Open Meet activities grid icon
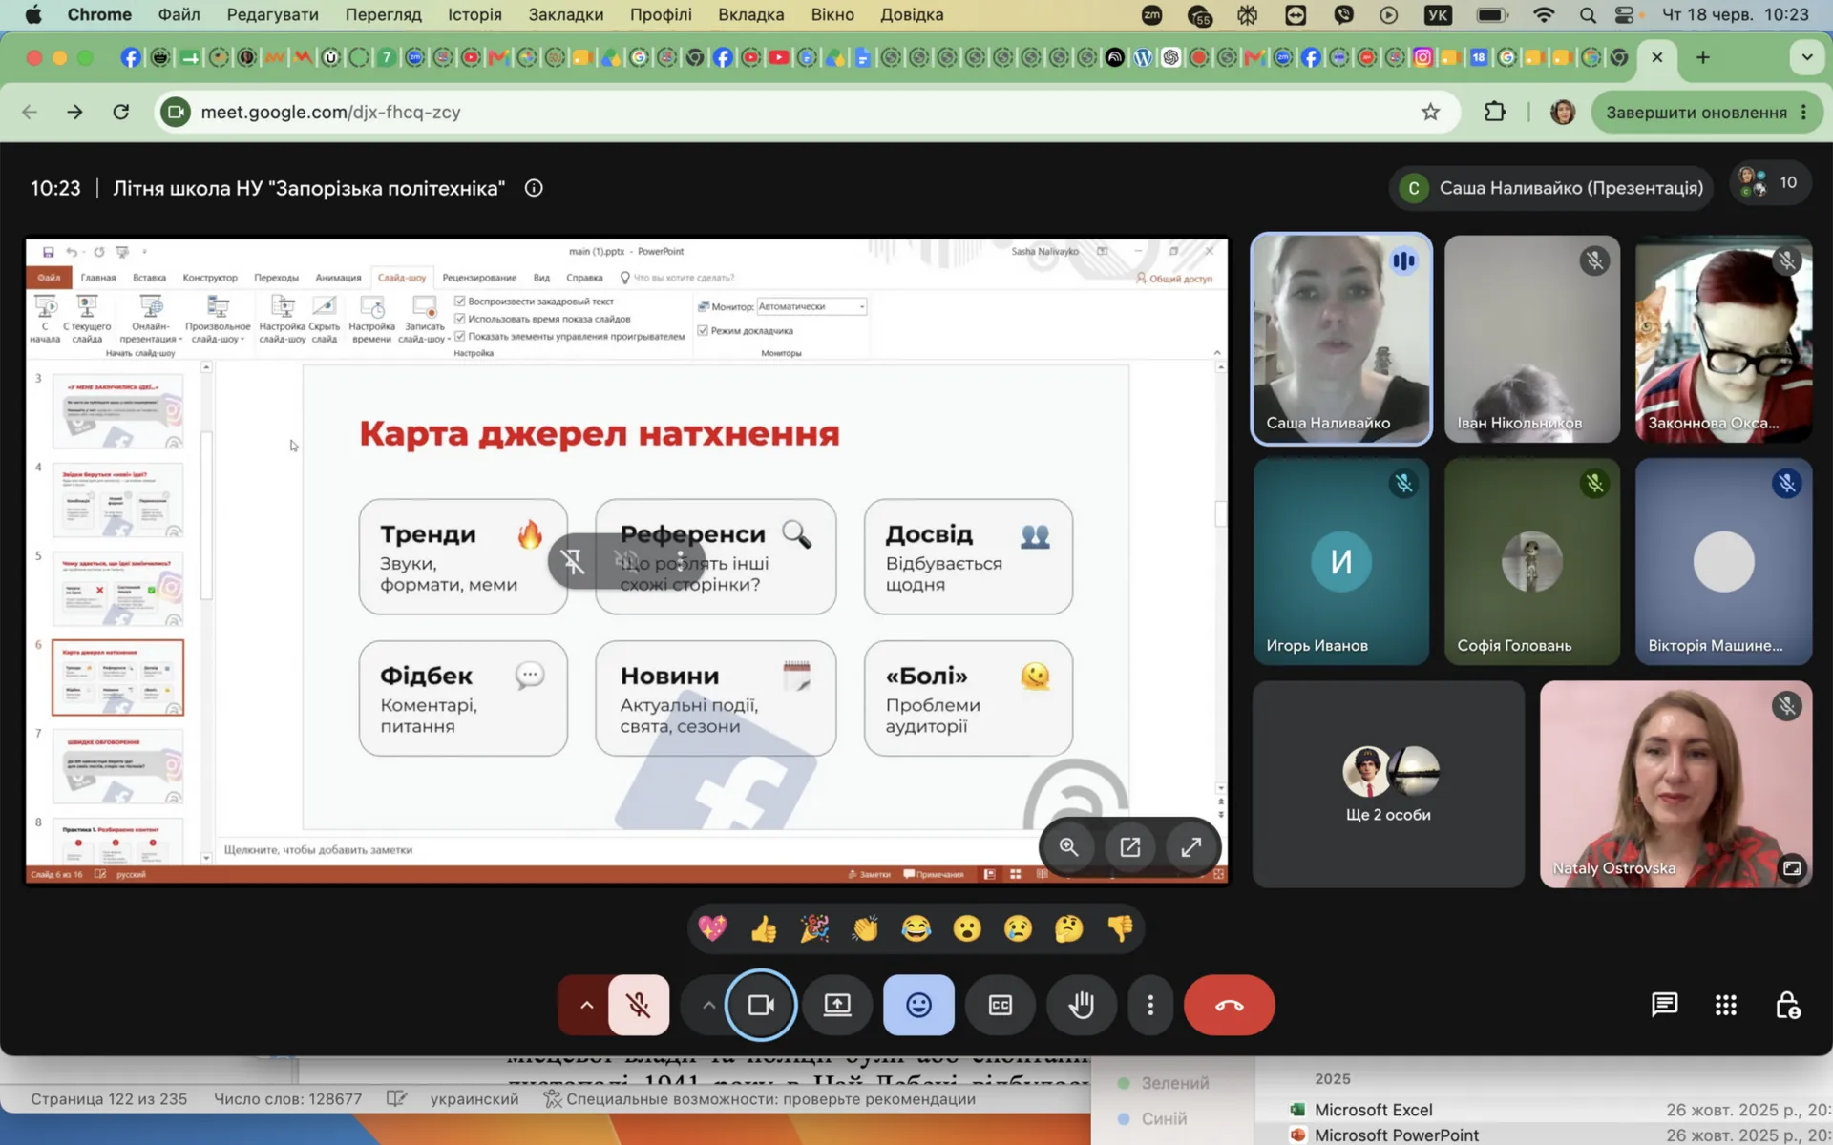The width and height of the screenshot is (1833, 1145). (1725, 1005)
